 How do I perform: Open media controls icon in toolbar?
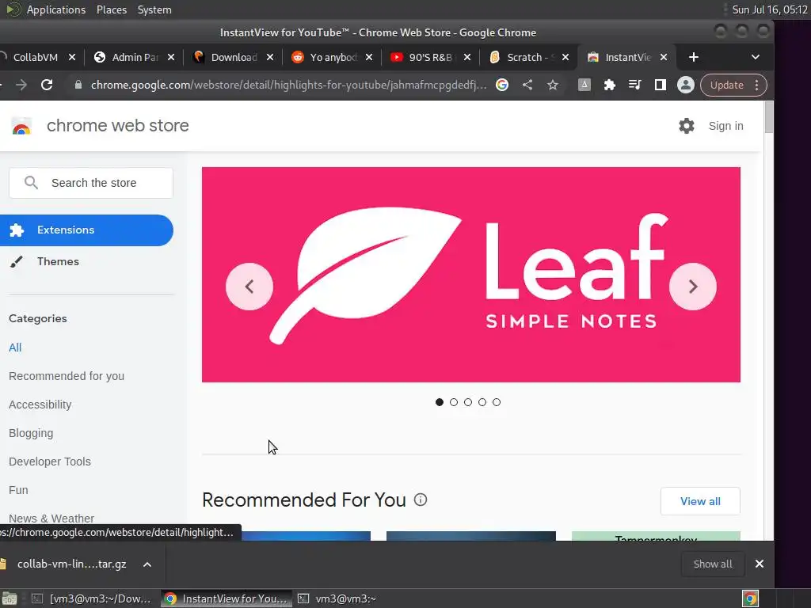634,85
